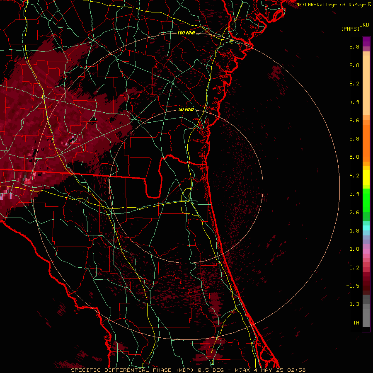Image resolution: width=373 pixels, height=373 pixels.
Task: Pick the cyan segment of the color bar
Action: pos(366,228)
